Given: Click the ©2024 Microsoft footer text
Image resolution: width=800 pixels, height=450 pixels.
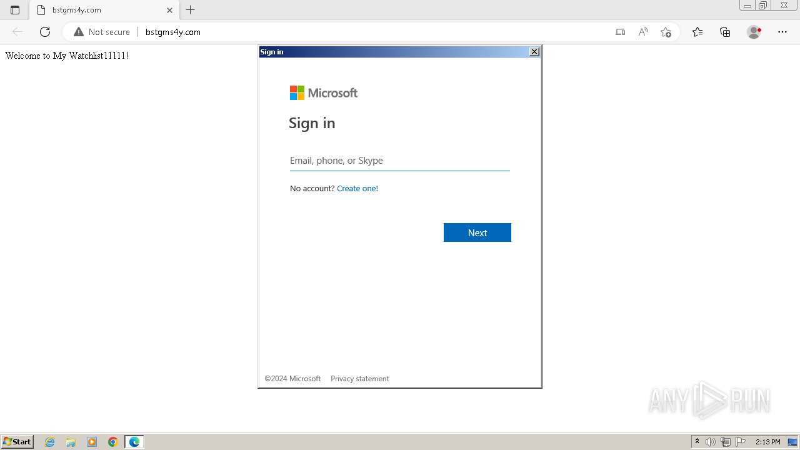Looking at the screenshot, I should point(292,379).
